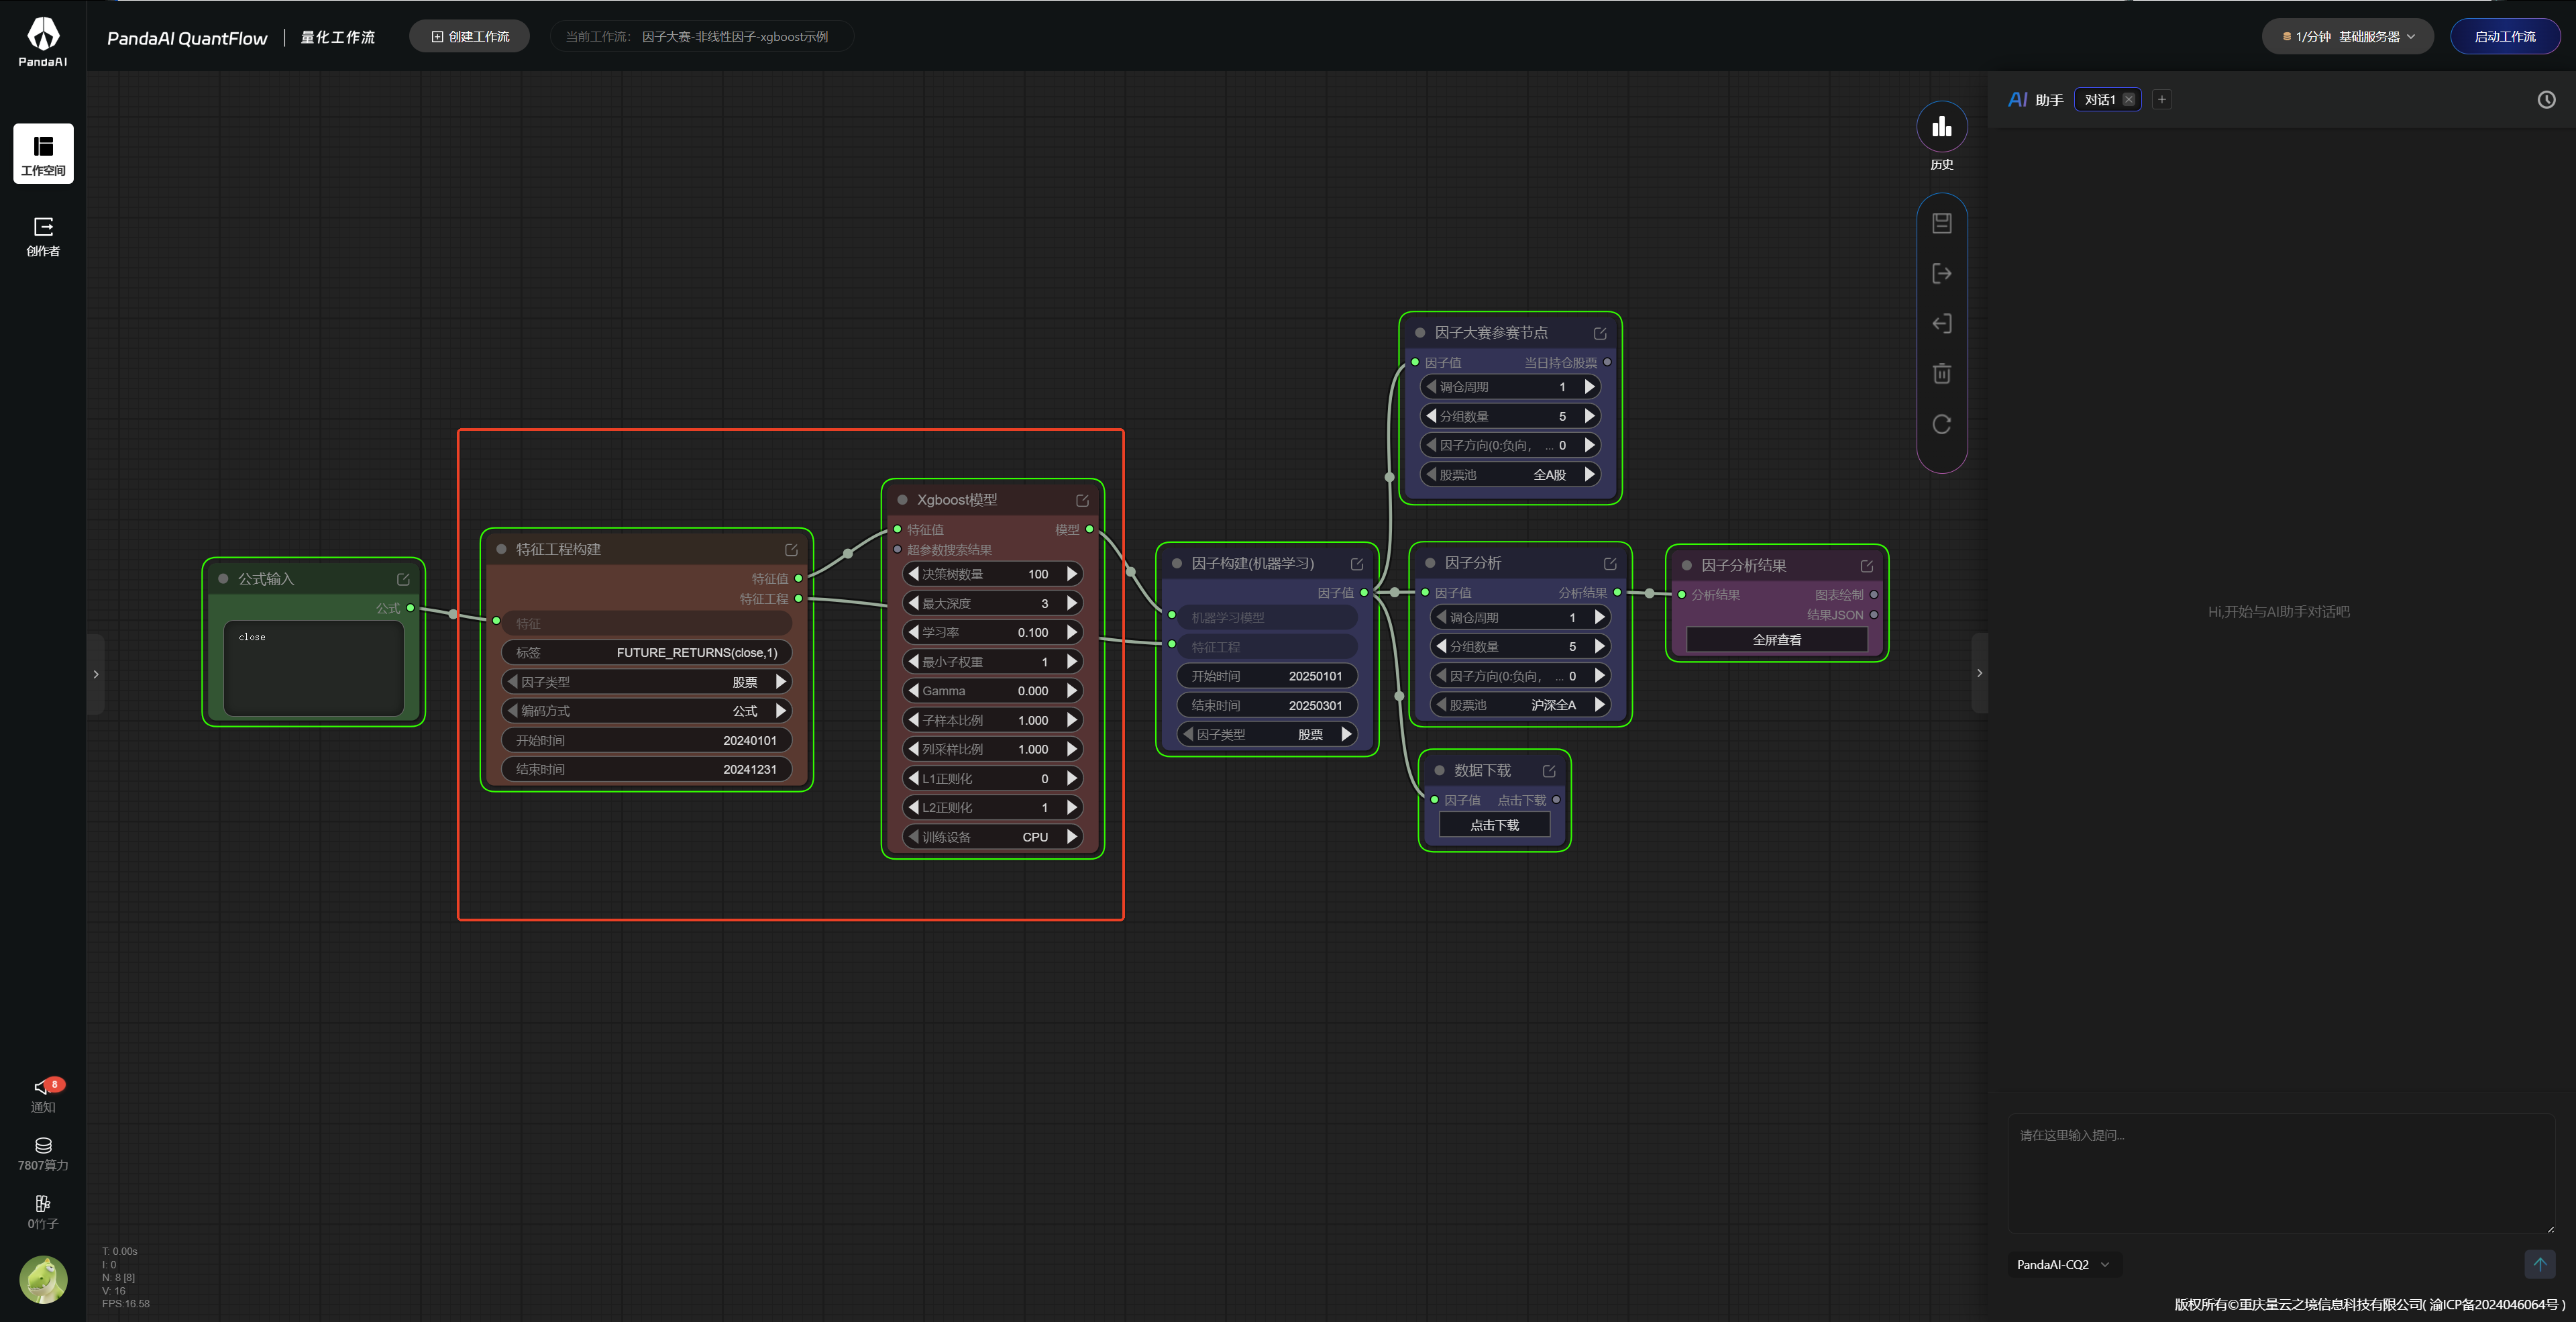This screenshot has height=1322, width=2576.
Task: Edit 结束时间 20250301 in 因子构建 node
Action: (1267, 706)
